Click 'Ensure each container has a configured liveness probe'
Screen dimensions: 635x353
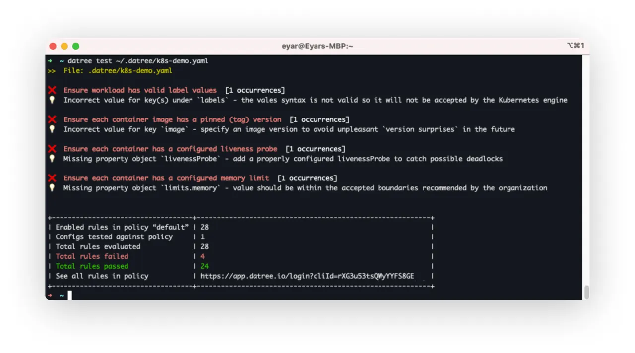coord(170,149)
